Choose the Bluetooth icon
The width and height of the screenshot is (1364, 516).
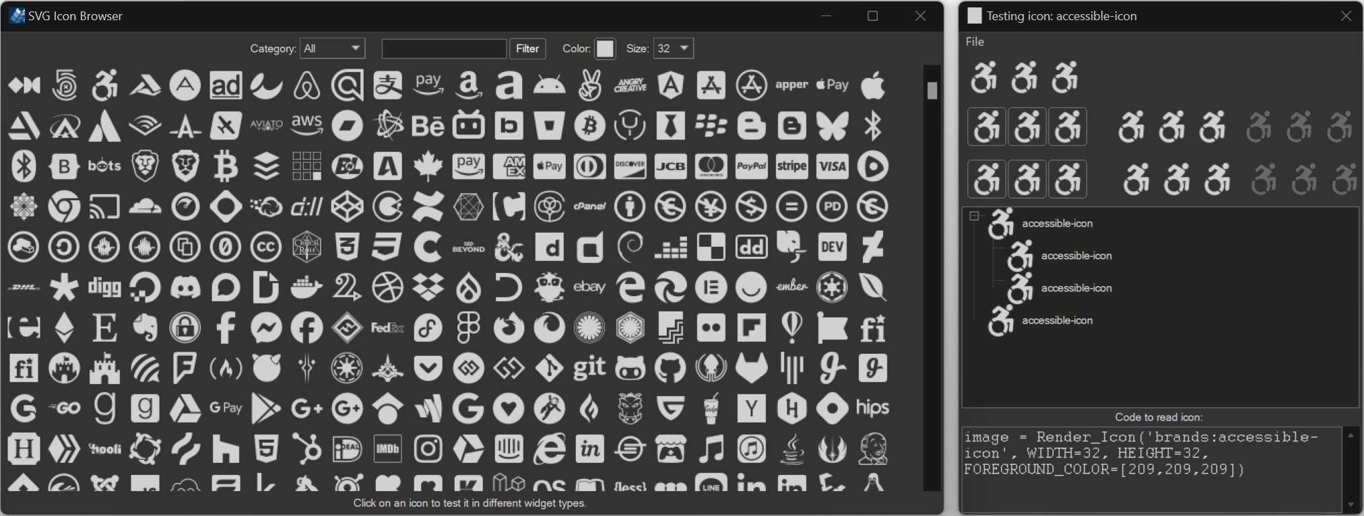pos(872,126)
